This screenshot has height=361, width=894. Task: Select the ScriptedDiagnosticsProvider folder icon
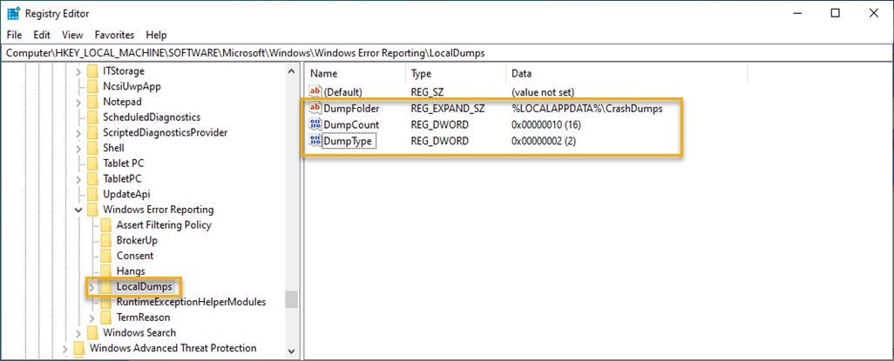[92, 133]
